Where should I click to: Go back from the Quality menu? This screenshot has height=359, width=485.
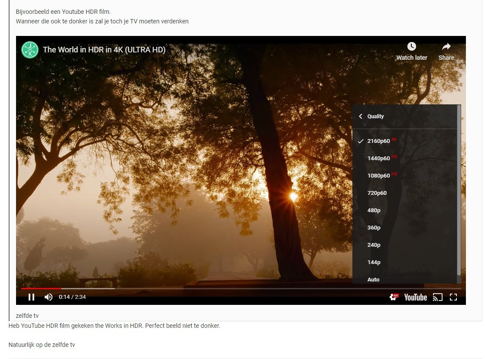click(x=361, y=116)
